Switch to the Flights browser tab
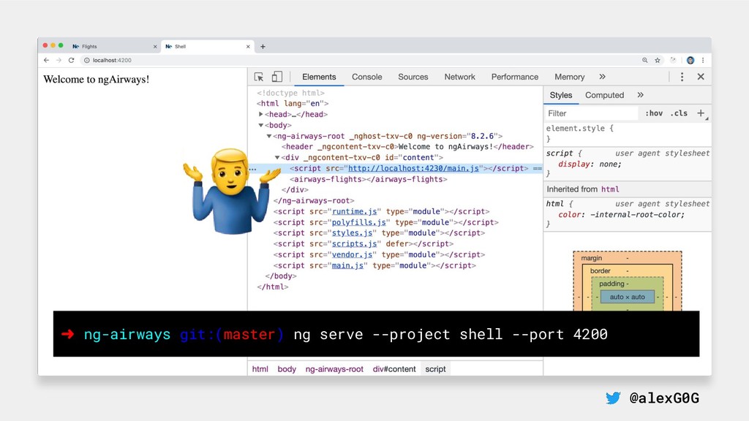This screenshot has height=421, width=749. tap(113, 46)
